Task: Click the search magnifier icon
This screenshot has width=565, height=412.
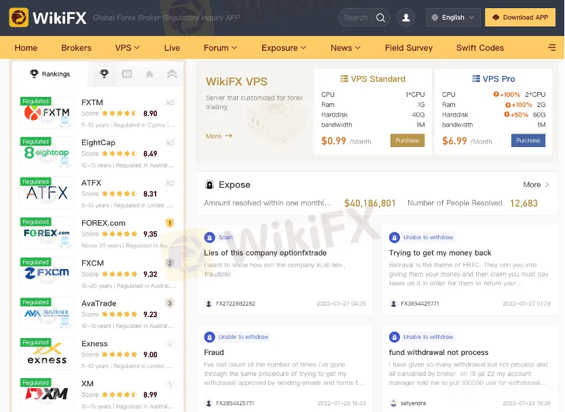Action: coord(380,18)
